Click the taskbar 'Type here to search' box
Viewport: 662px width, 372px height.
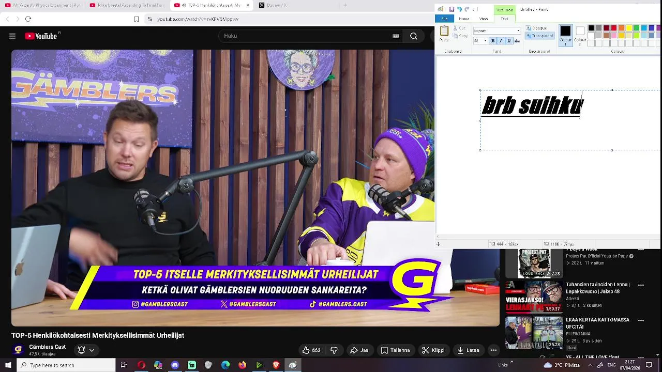[66, 365]
